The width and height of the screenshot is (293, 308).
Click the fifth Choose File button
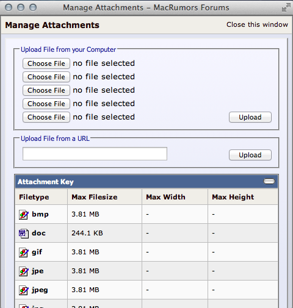(46, 117)
